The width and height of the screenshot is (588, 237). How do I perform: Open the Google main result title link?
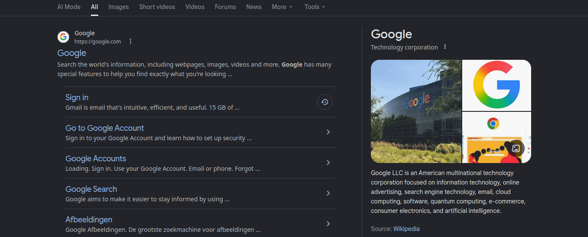pyautogui.click(x=72, y=53)
